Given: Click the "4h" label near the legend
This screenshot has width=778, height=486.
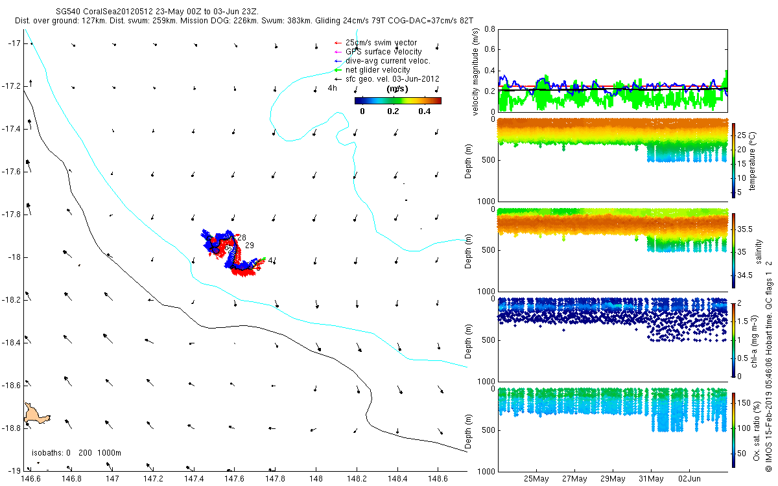Looking at the screenshot, I should [x=333, y=88].
